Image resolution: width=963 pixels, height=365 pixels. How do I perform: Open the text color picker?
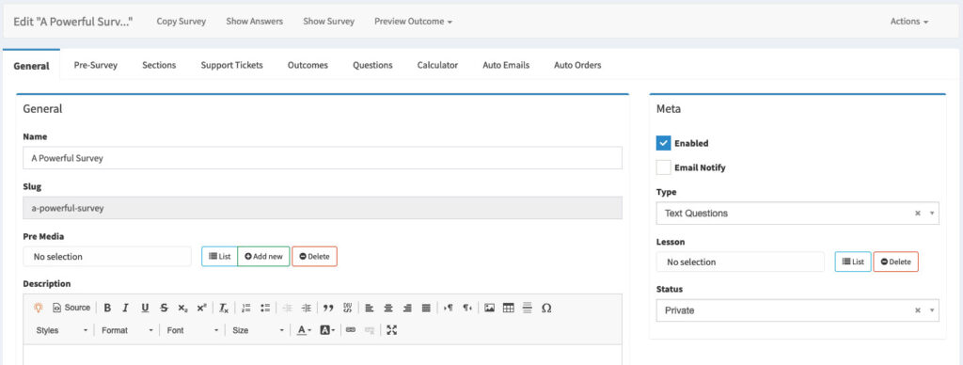304,330
